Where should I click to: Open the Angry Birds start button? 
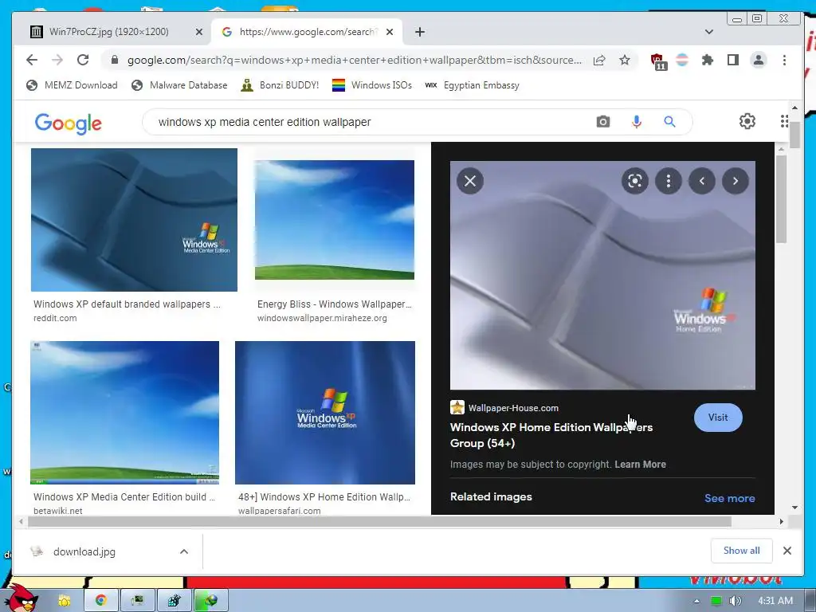(x=20, y=598)
